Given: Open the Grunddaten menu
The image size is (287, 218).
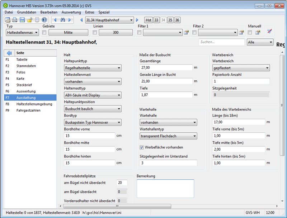Looking at the screenshot, I should tap(27, 12).
